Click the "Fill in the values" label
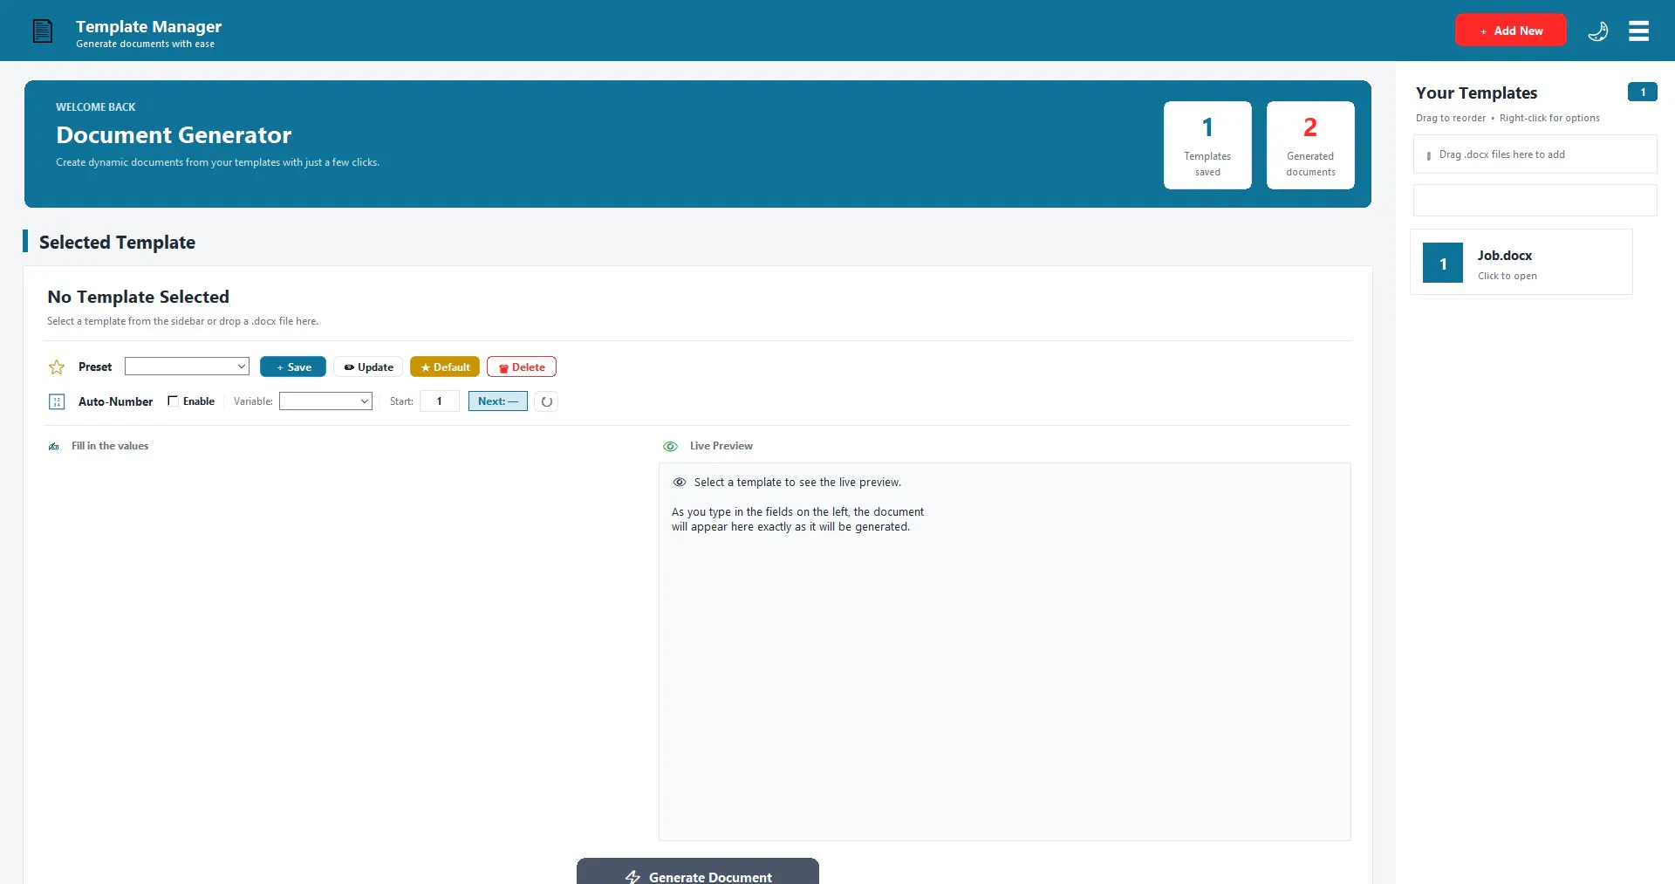This screenshot has width=1675, height=884. coord(110,446)
